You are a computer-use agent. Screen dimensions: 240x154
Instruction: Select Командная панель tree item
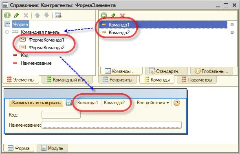40,32
